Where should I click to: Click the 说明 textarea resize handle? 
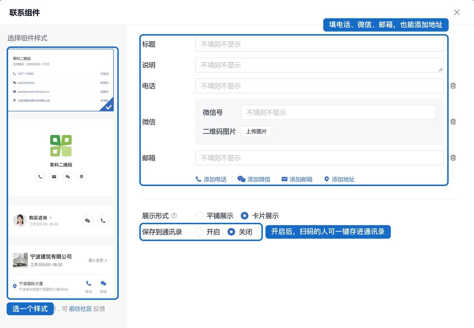tap(441, 69)
